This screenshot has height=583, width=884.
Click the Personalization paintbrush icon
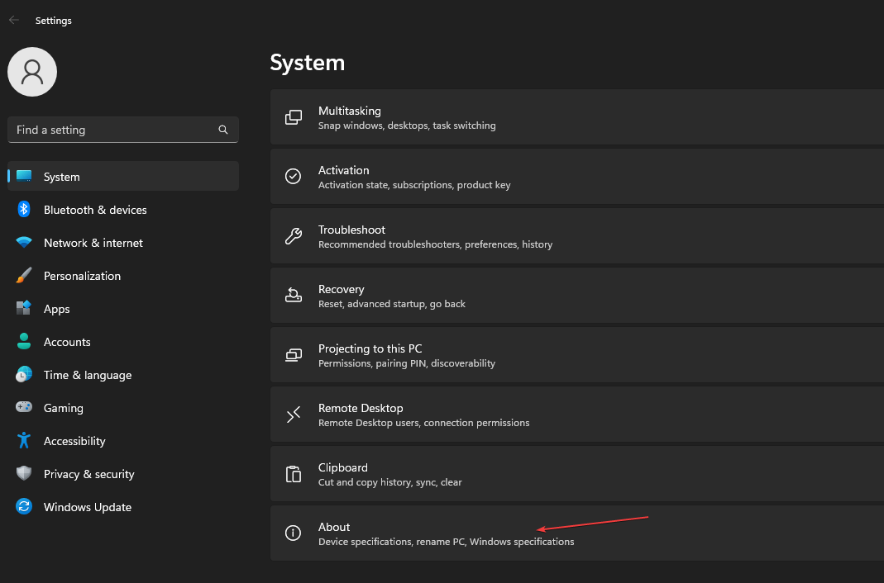click(x=24, y=276)
